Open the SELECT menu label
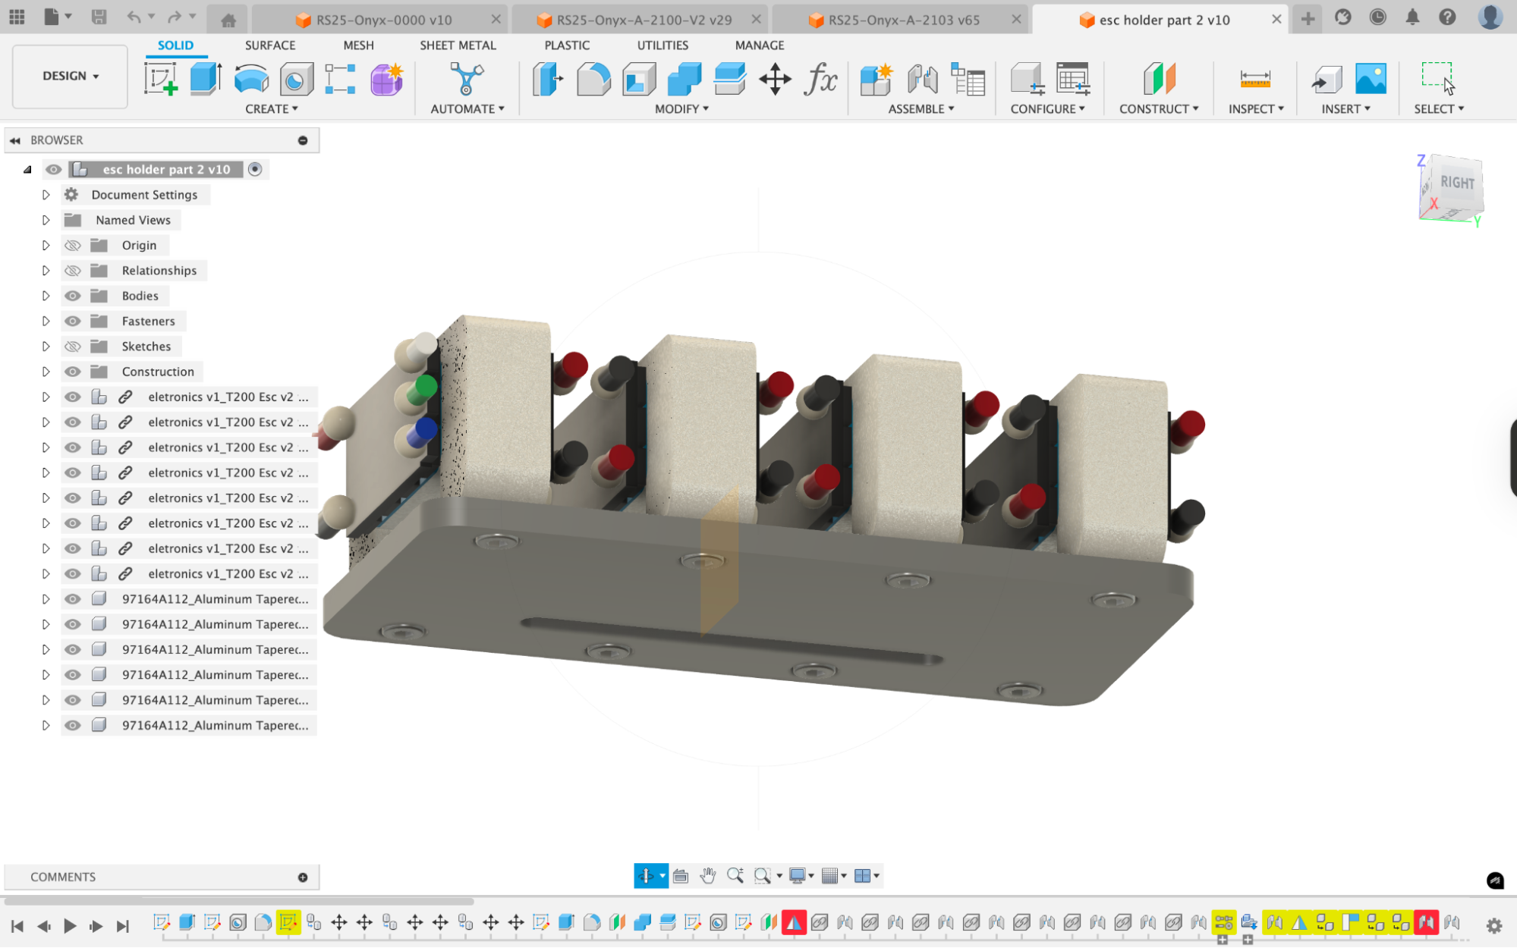This screenshot has width=1517, height=948. click(1439, 109)
